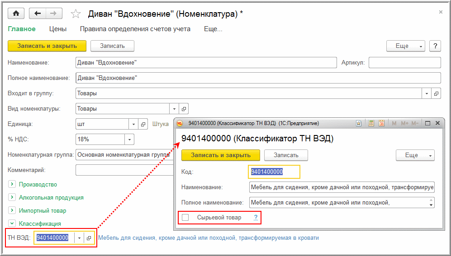This screenshot has width=451, height=256.
Task: Click main form Записать и закрыть
Action: tap(47, 46)
